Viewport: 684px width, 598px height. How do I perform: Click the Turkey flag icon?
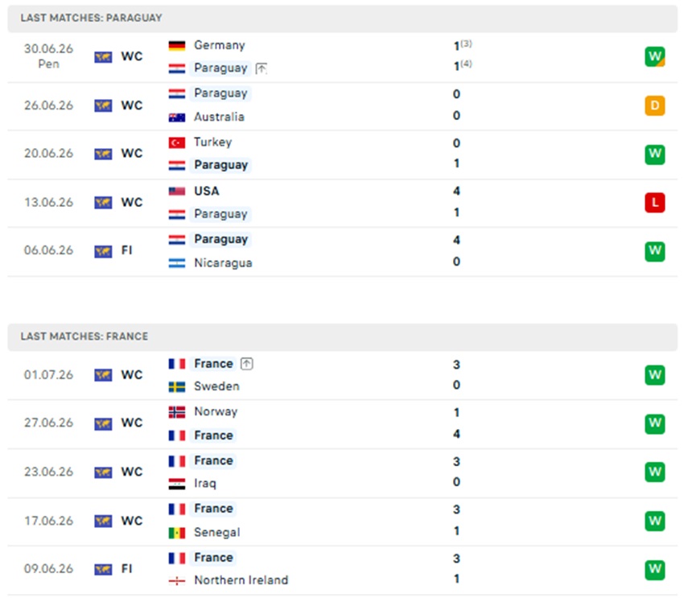177,142
